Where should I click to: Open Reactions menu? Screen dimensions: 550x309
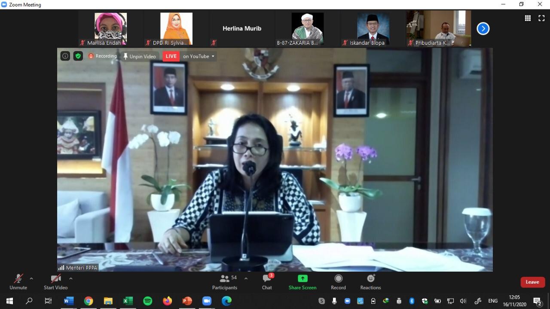click(x=370, y=282)
